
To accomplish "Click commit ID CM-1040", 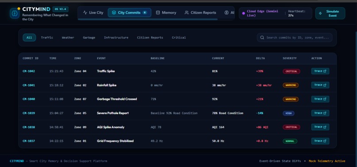I will (x=29, y=99).
